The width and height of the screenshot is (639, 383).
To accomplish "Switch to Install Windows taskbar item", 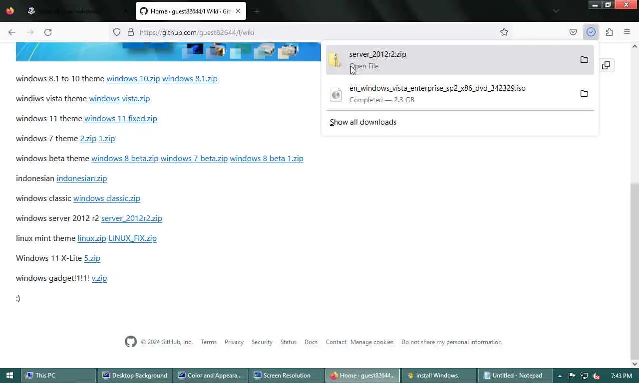I will (439, 376).
